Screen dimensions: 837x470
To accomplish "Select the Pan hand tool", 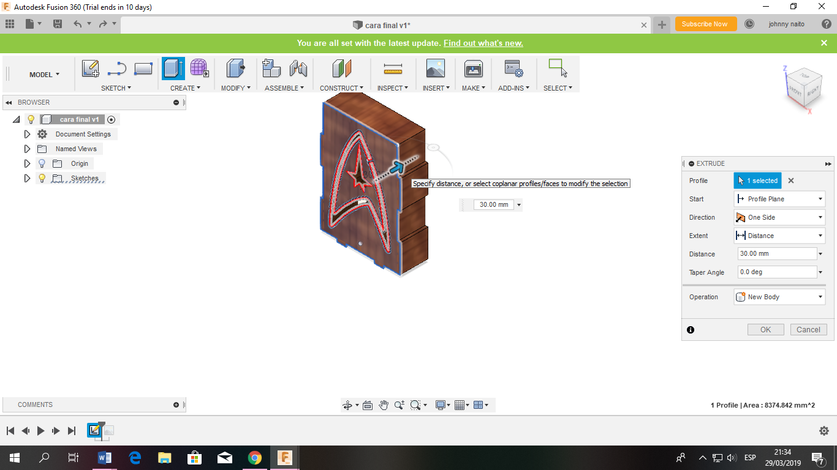I will click(384, 405).
